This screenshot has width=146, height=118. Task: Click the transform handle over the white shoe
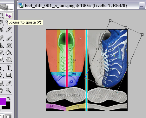(97, 49)
